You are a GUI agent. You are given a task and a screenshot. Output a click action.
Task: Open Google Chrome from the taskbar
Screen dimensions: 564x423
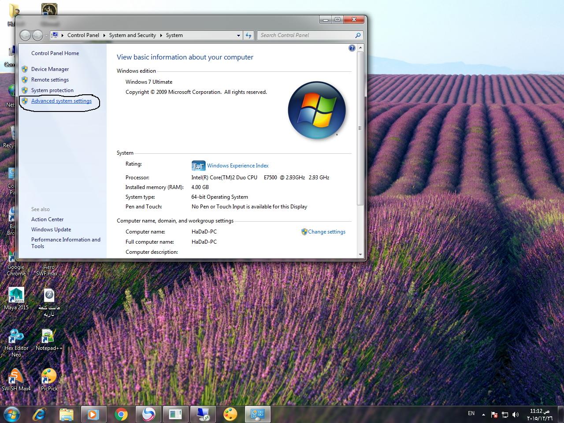pyautogui.click(x=121, y=414)
